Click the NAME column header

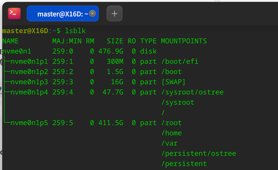(x=11, y=41)
